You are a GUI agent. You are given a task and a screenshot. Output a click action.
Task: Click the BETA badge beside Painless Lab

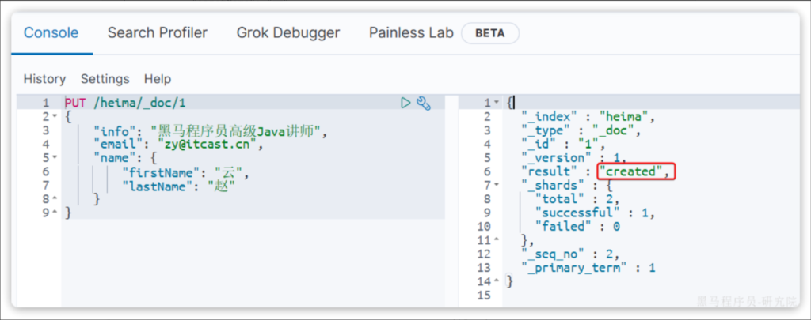(x=491, y=33)
